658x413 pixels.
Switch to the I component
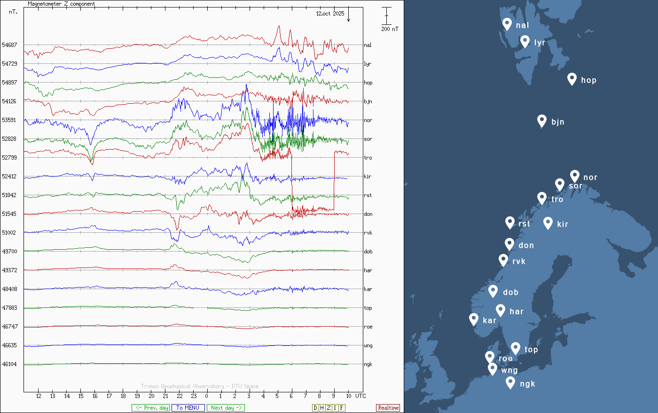[335, 408]
